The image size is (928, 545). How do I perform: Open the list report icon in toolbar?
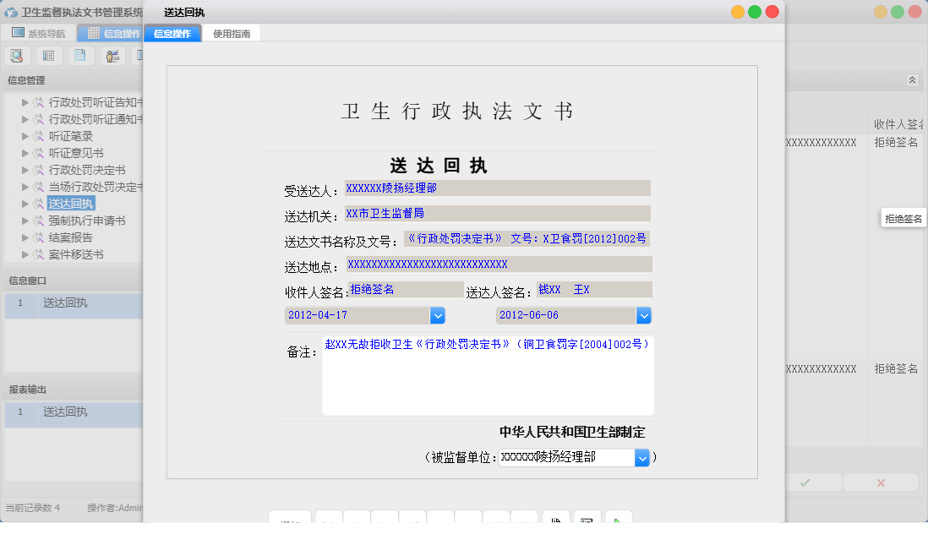[x=48, y=55]
